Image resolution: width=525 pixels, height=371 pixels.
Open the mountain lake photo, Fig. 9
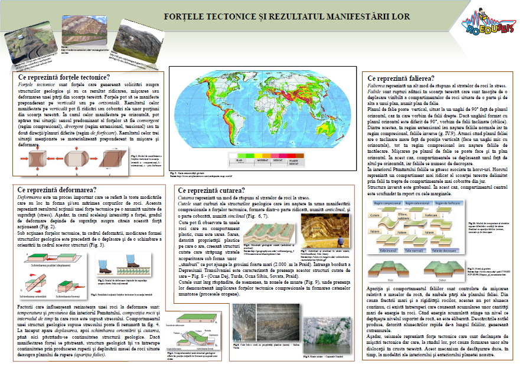[327, 335]
